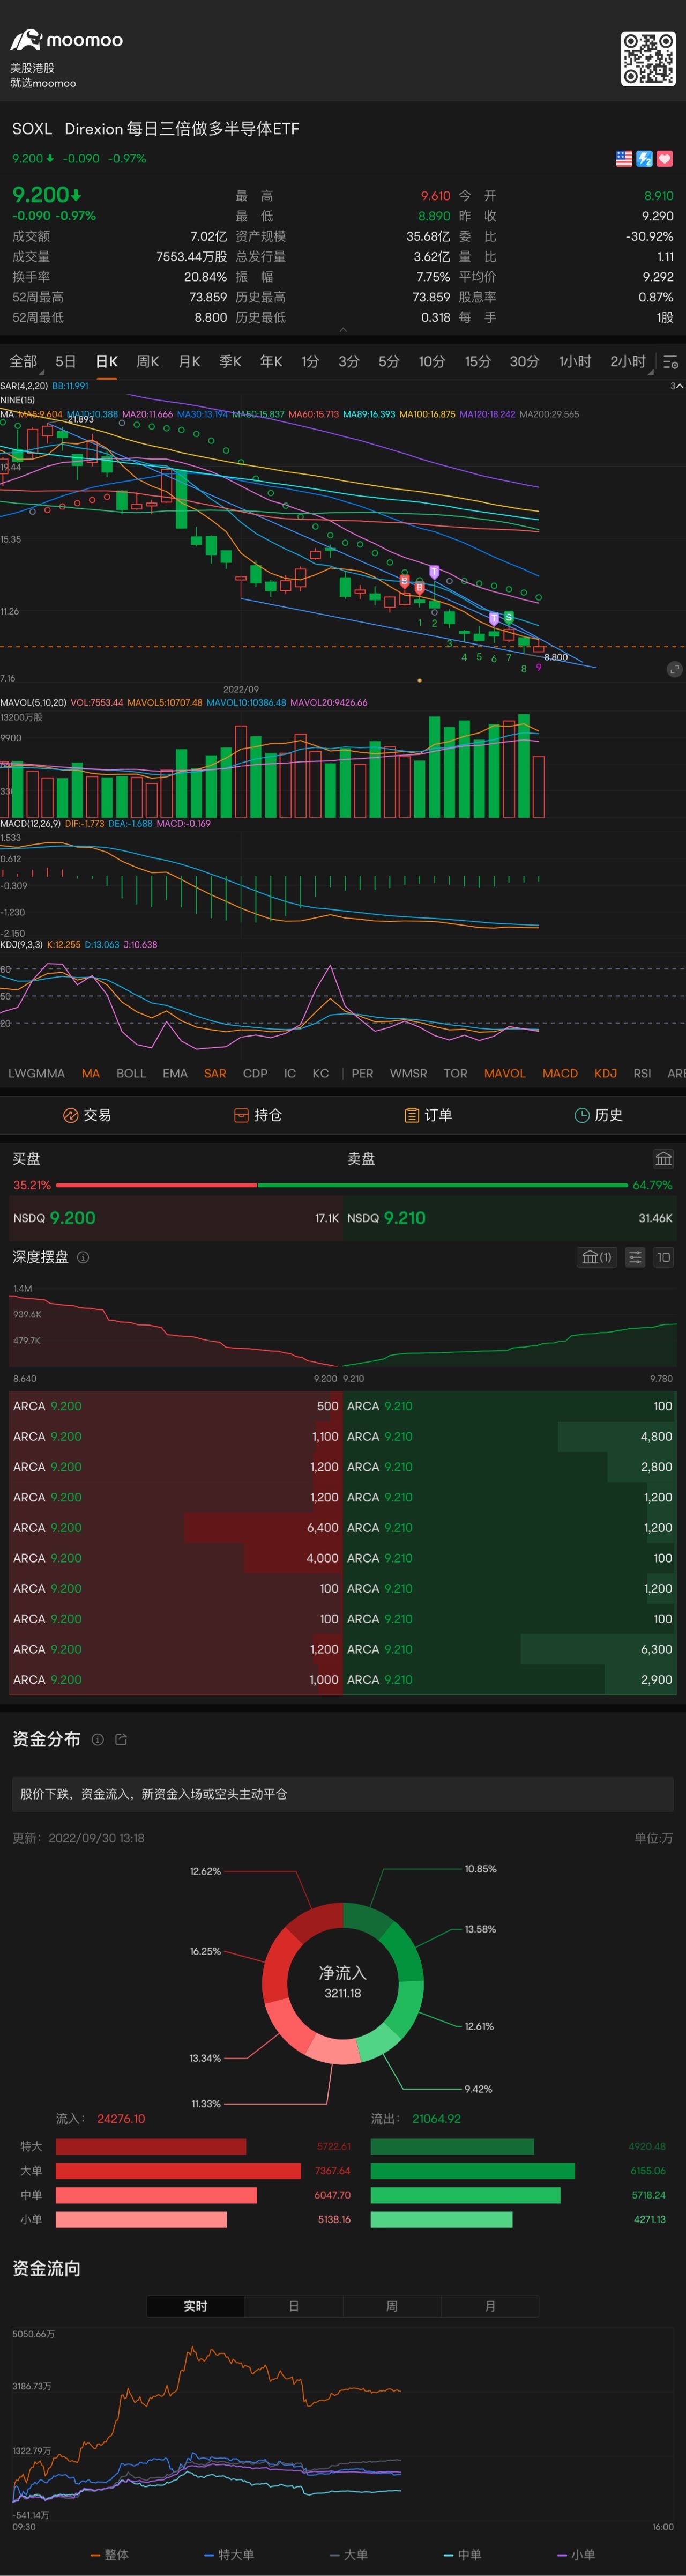Toggle the MA indicator

pyautogui.click(x=91, y=1073)
